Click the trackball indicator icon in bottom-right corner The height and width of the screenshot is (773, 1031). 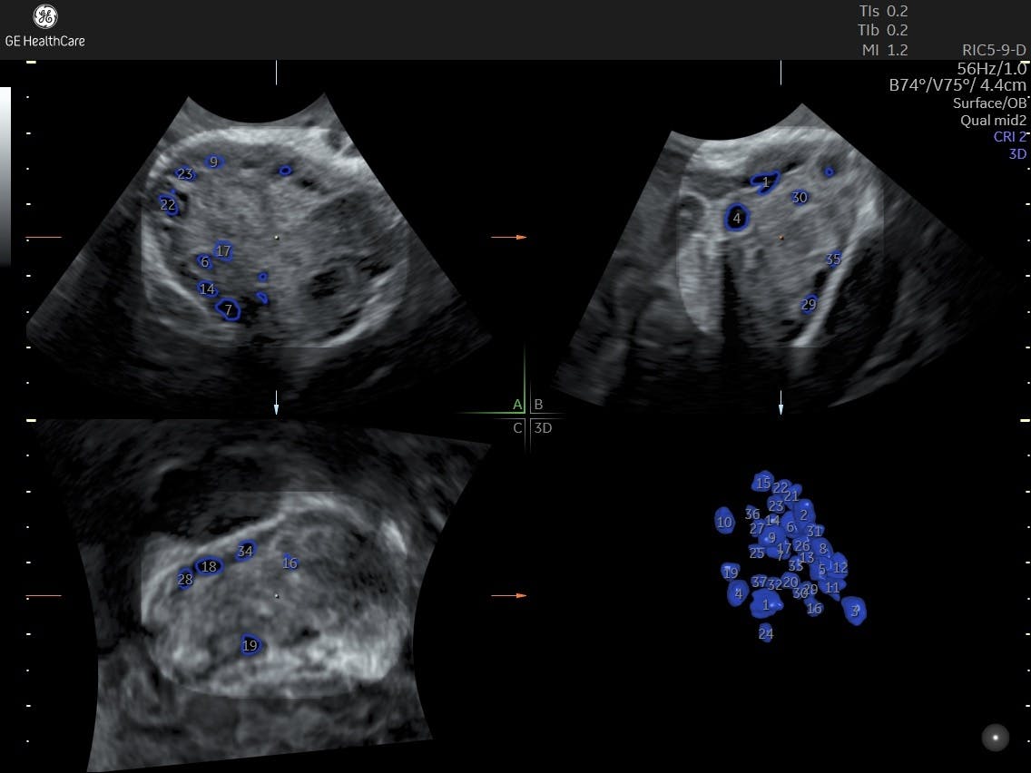pyautogui.click(x=996, y=738)
